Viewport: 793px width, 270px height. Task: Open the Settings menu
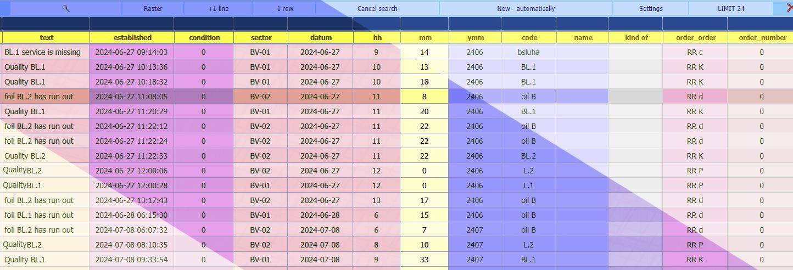tap(651, 8)
